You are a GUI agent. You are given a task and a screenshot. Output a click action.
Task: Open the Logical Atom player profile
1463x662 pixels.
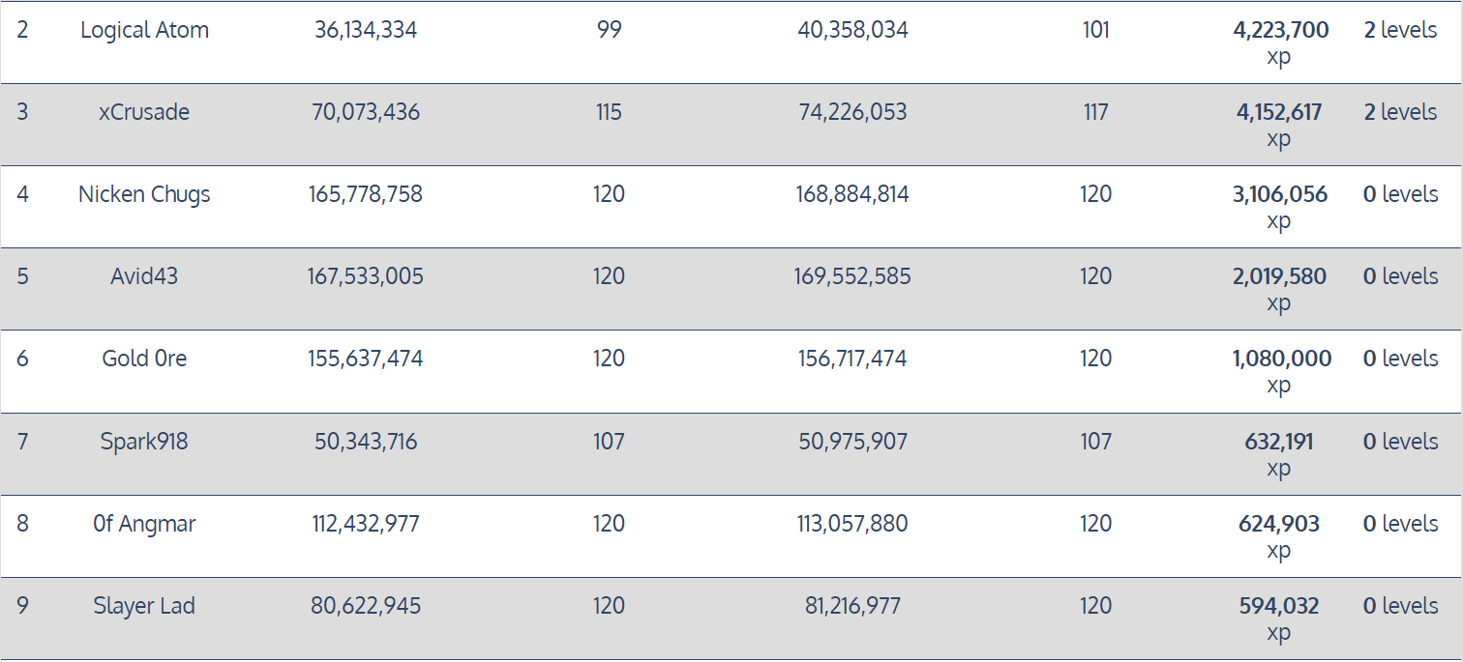pyautogui.click(x=144, y=30)
